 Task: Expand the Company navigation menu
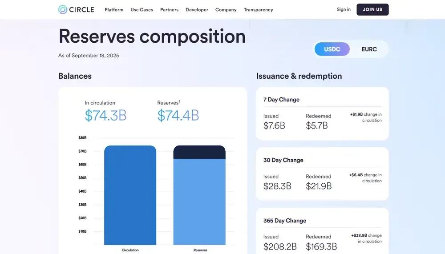click(x=226, y=10)
